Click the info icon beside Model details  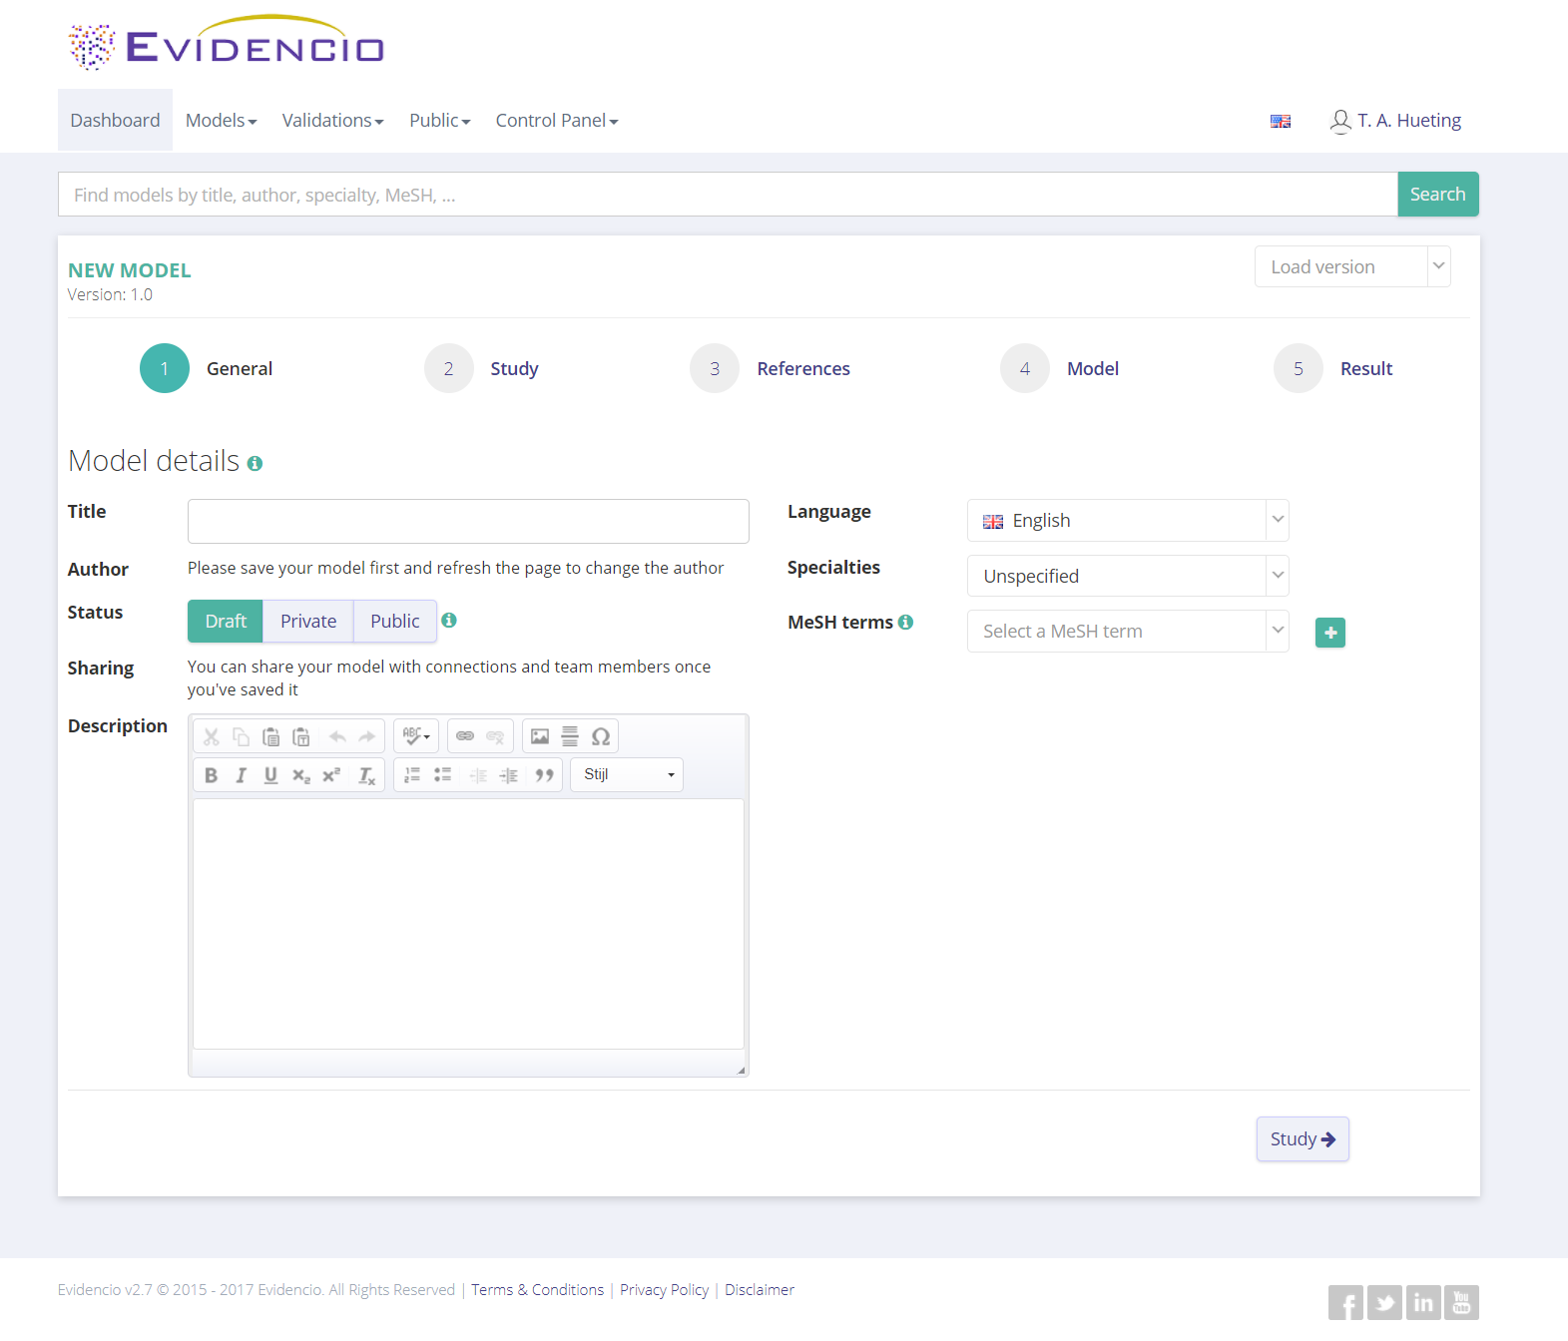tap(255, 463)
